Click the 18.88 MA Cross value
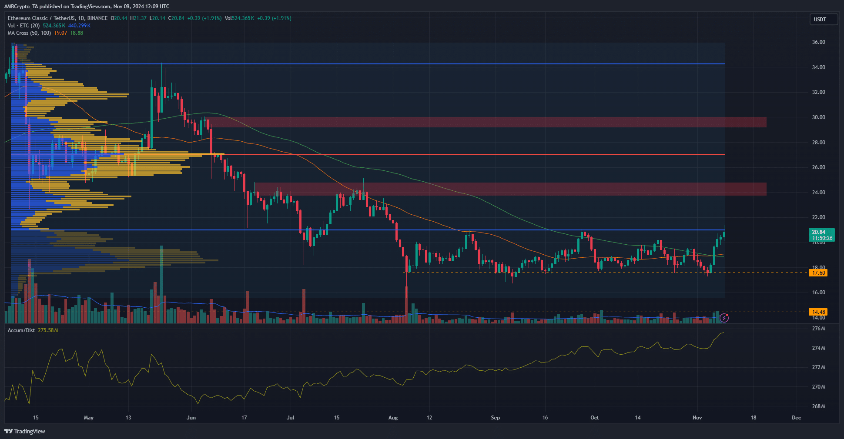 (x=77, y=33)
